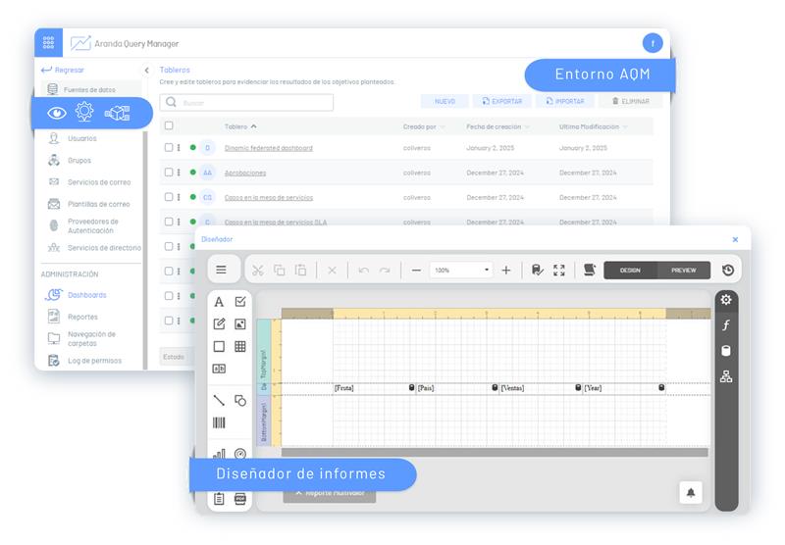This screenshot has width=785, height=545.
Task: Undo the last action in Diseñador
Action: click(364, 271)
